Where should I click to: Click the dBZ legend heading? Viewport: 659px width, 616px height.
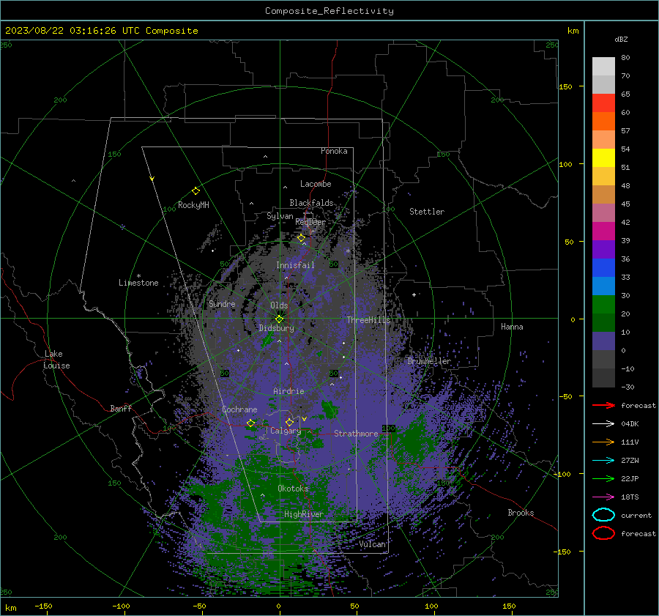tap(621, 39)
